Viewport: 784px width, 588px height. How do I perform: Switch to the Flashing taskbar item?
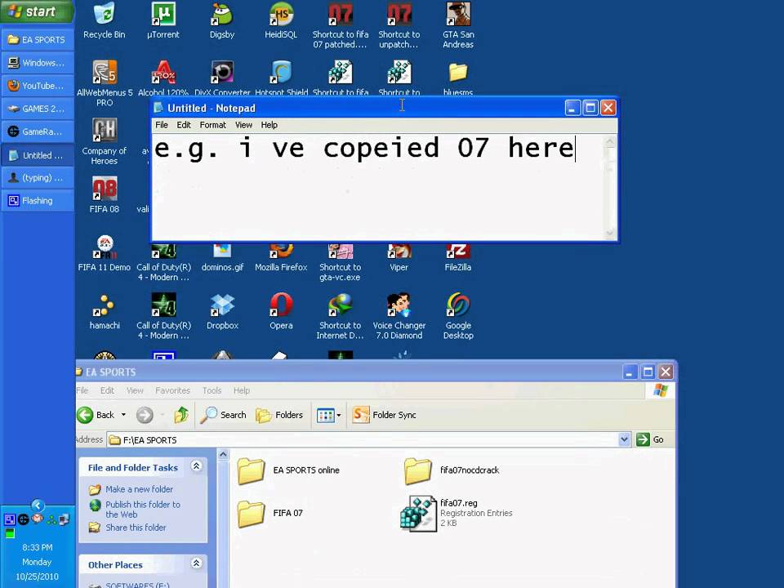coord(38,201)
